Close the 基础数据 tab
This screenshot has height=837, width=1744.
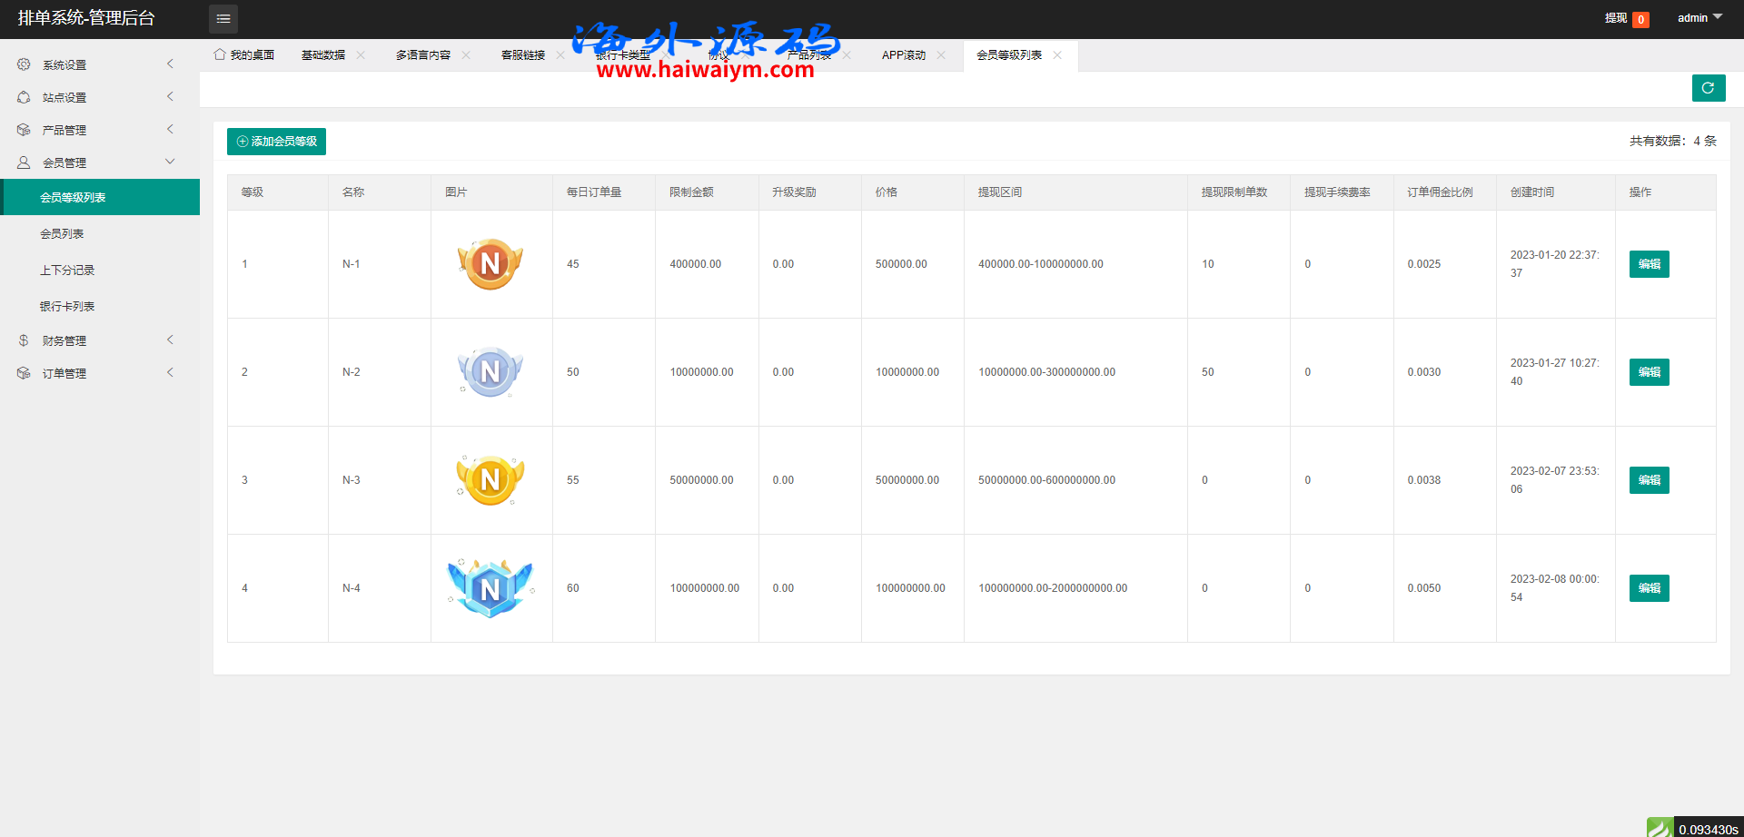tap(361, 55)
